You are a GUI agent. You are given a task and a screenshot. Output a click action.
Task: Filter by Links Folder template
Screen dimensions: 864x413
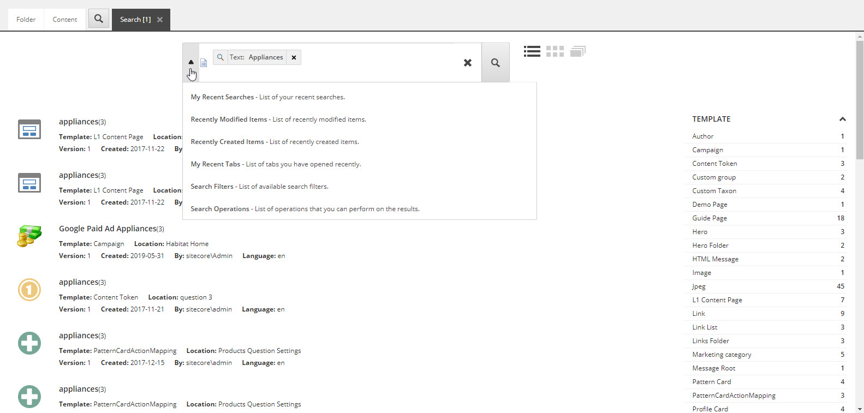tap(766, 341)
